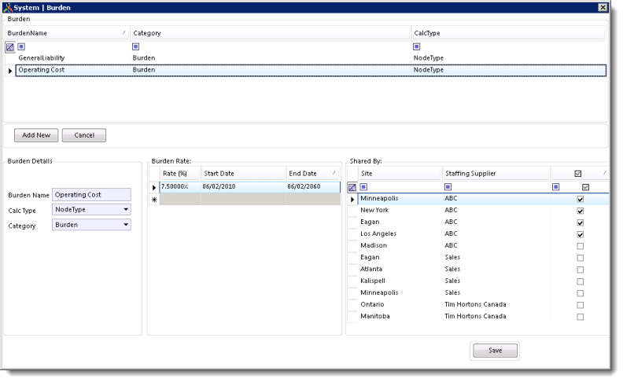623x382 pixels.
Task: Click the new-row asterisk in Burden Rate
Action: [154, 200]
